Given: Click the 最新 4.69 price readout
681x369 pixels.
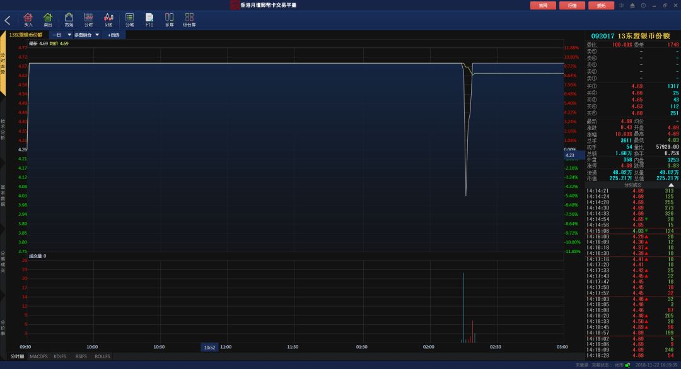Looking at the screenshot, I should coord(38,44).
